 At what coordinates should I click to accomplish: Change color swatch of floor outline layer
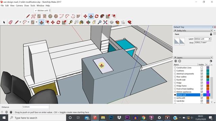coord(208,77)
